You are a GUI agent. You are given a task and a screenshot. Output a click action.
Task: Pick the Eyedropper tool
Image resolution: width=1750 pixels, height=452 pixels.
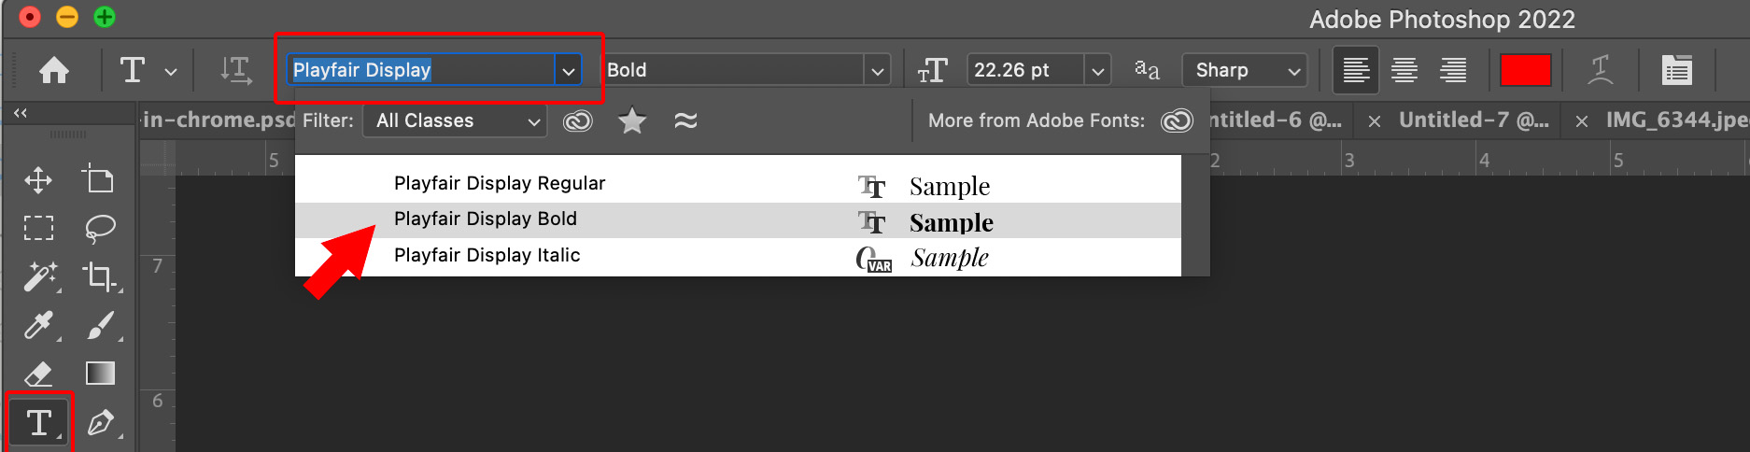pos(39,325)
